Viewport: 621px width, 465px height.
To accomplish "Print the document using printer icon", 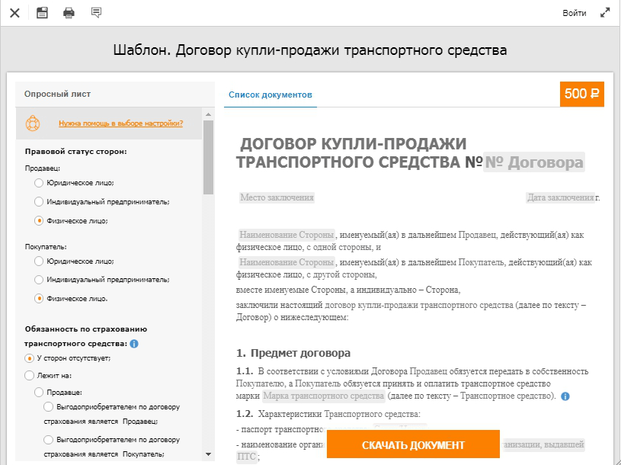I will pos(69,12).
